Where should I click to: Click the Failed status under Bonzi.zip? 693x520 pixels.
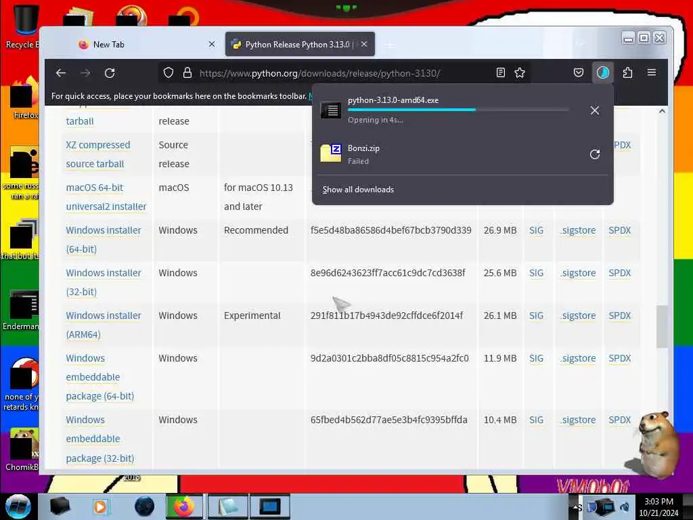tap(358, 161)
